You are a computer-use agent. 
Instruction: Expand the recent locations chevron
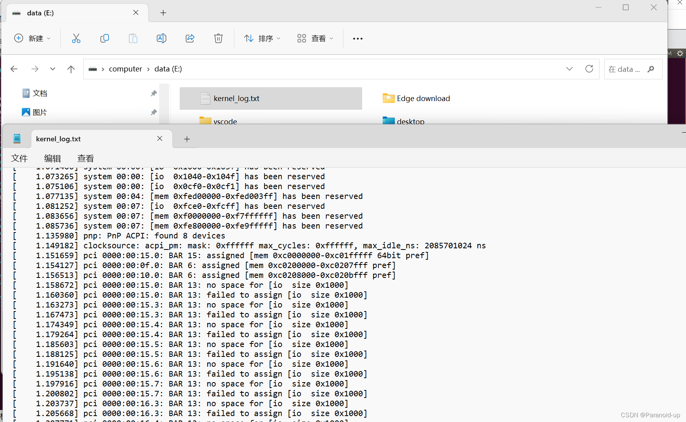click(x=53, y=69)
